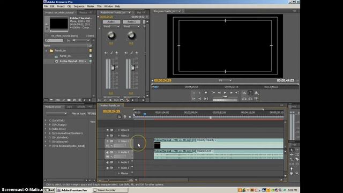
Task: Open C: (Local Disk) in Media Browser
Action: [57, 121]
